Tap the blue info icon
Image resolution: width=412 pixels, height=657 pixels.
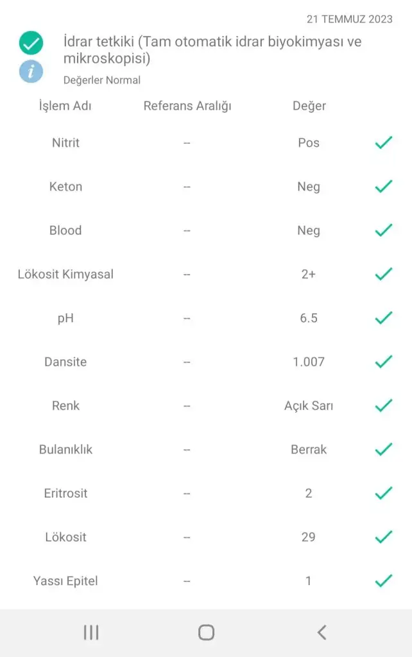[x=31, y=71]
